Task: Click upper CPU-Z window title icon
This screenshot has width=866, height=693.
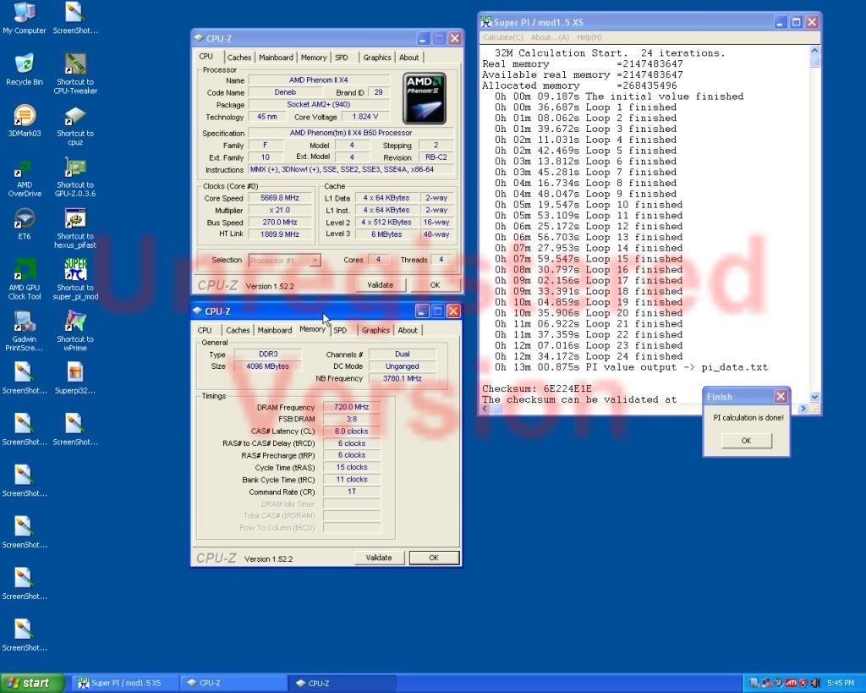Action: [199, 38]
